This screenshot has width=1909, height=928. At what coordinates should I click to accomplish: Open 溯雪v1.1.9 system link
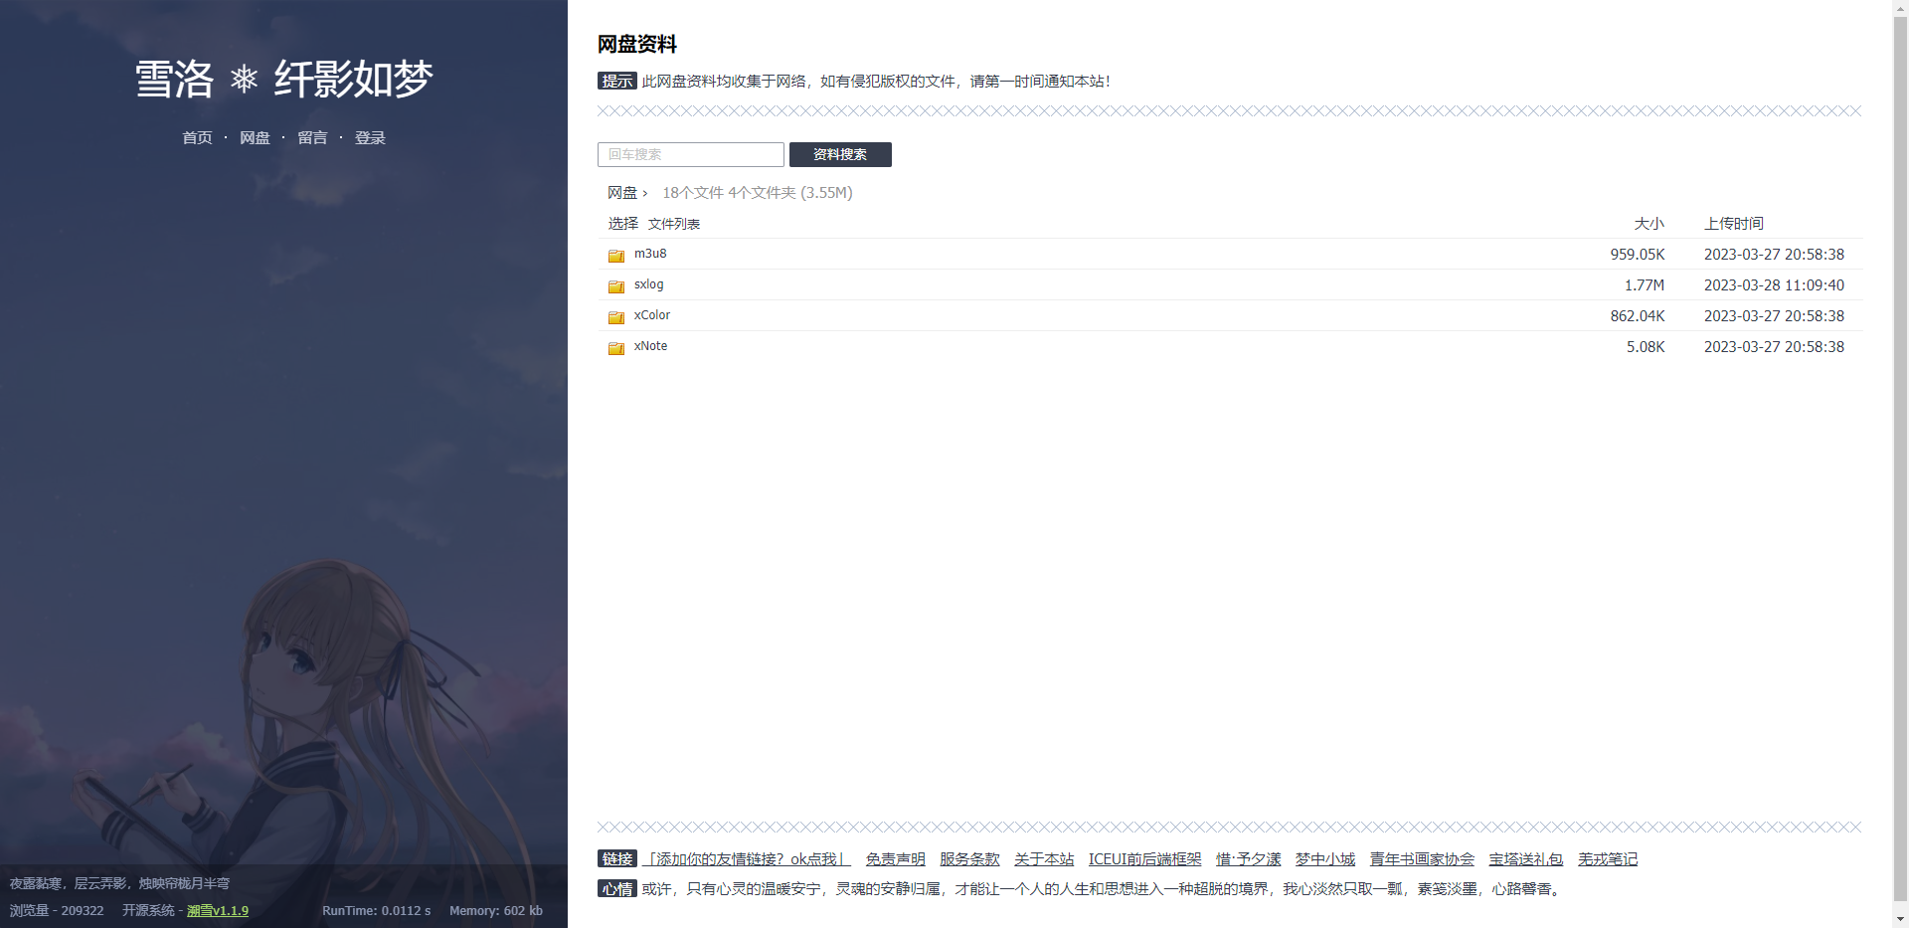(x=218, y=911)
